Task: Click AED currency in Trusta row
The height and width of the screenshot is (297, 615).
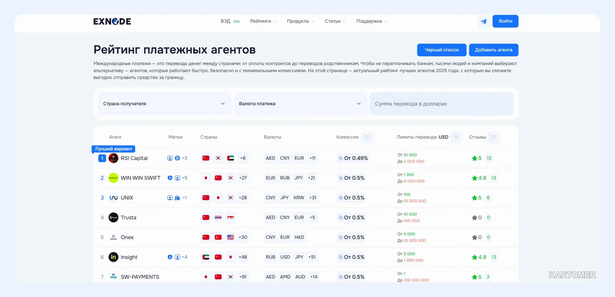Action: pos(271,218)
